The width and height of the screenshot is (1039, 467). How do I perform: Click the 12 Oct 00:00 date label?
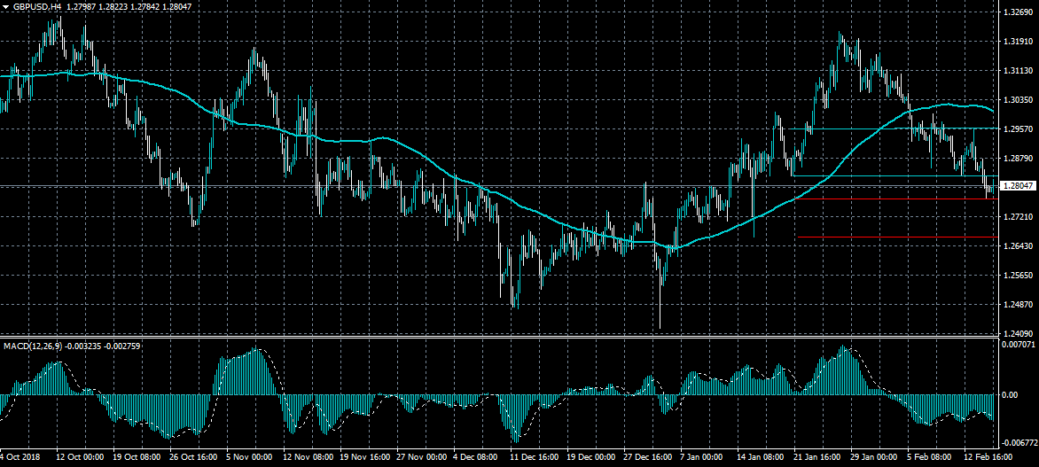click(x=82, y=459)
